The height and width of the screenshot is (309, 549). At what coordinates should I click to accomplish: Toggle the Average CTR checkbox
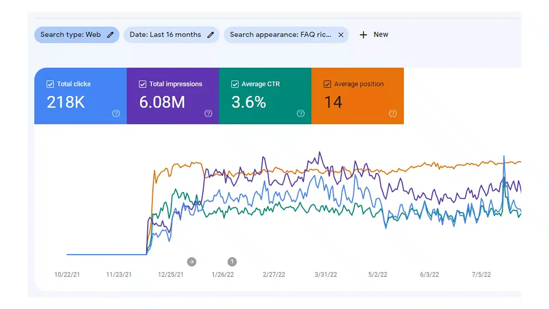click(235, 84)
